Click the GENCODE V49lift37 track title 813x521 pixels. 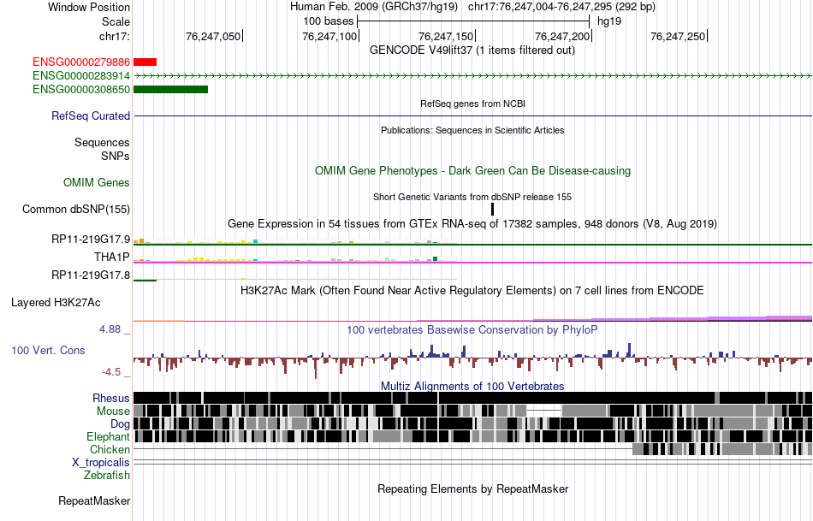point(472,50)
